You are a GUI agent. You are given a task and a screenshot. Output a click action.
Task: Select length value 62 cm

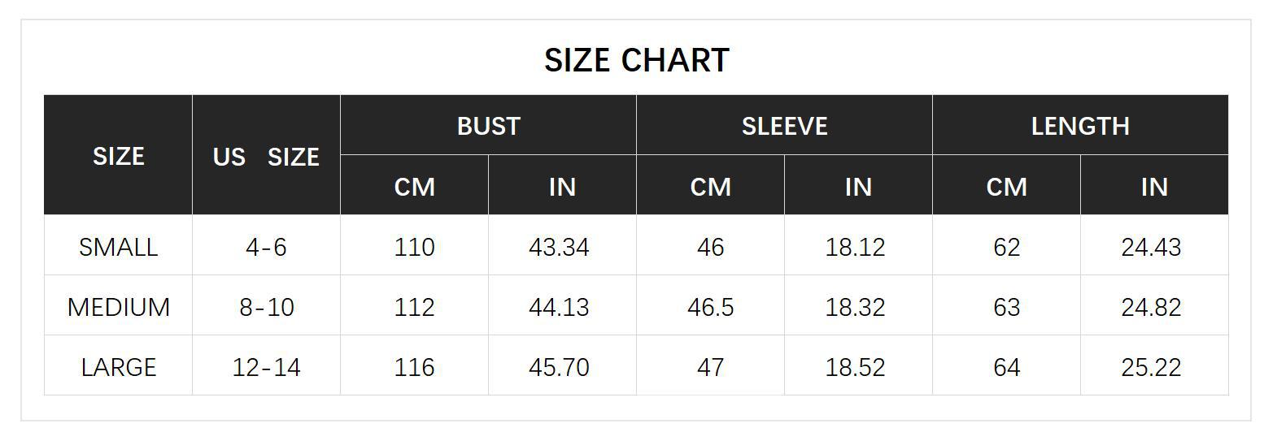point(1006,247)
